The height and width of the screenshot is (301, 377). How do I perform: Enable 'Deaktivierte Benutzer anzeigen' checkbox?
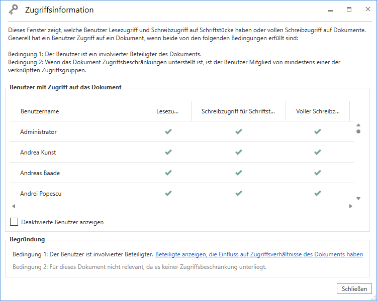coord(14,222)
